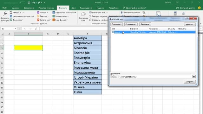Click the Refers To column header in dialog
Image resolution: width=203 pixels, height=114 pixels.
(154, 29)
